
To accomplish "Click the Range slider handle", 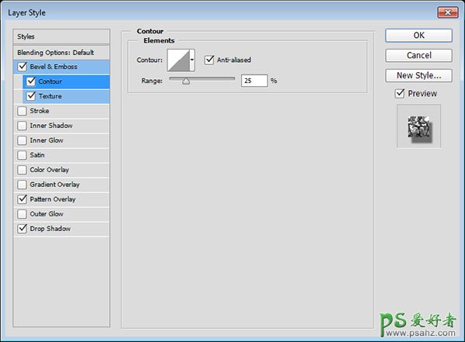I will [x=186, y=81].
